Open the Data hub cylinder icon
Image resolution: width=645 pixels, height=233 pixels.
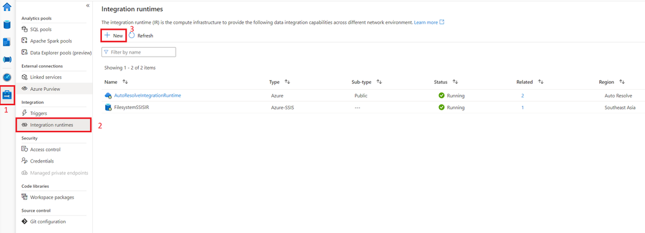[7, 24]
